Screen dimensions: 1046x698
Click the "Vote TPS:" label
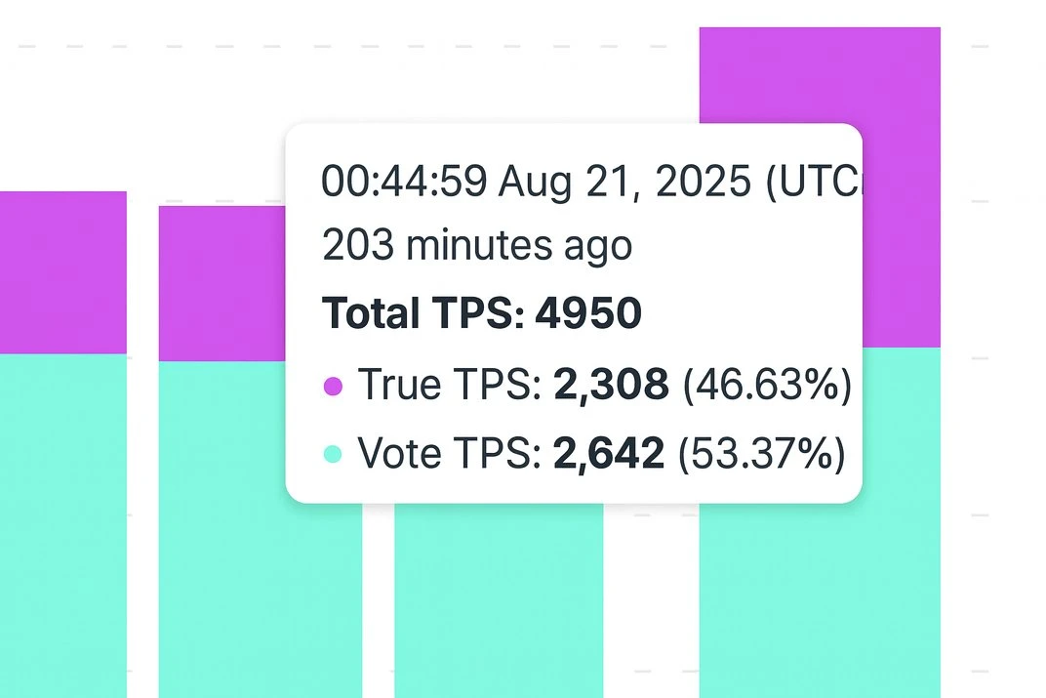449,453
